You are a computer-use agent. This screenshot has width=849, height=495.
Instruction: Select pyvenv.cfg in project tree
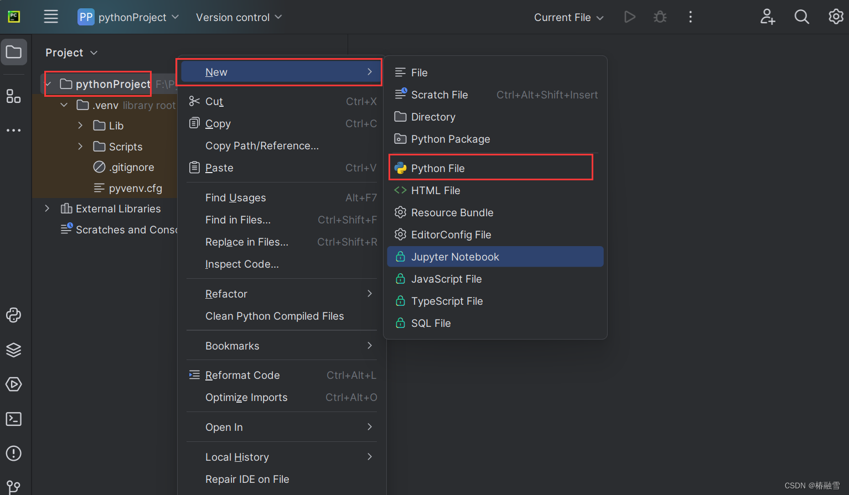tap(128, 188)
